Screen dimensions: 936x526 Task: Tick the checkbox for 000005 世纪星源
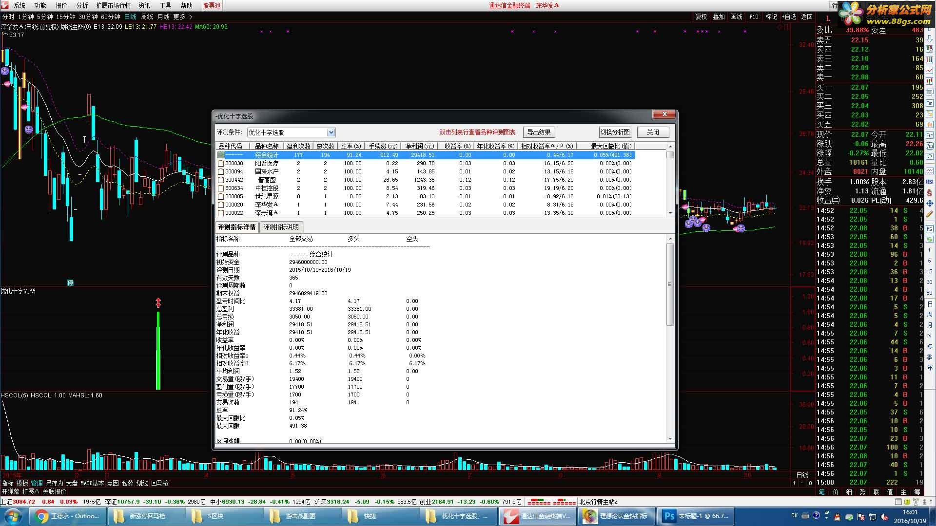(221, 196)
